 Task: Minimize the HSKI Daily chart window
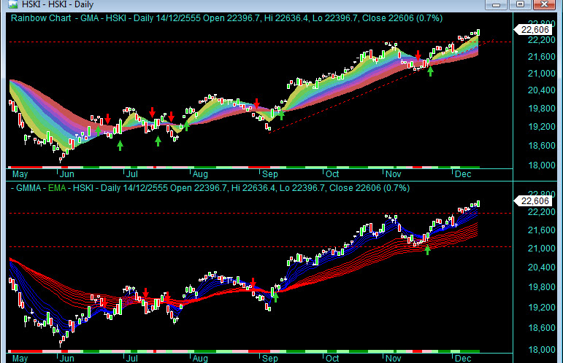(x=497, y=4)
